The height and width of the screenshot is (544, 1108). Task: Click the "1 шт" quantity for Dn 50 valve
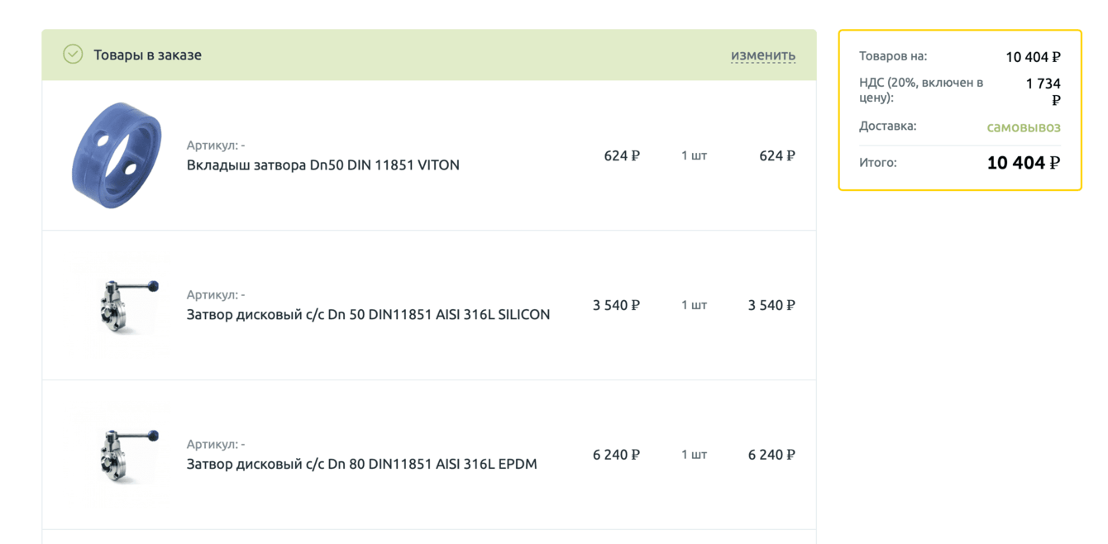(x=694, y=305)
